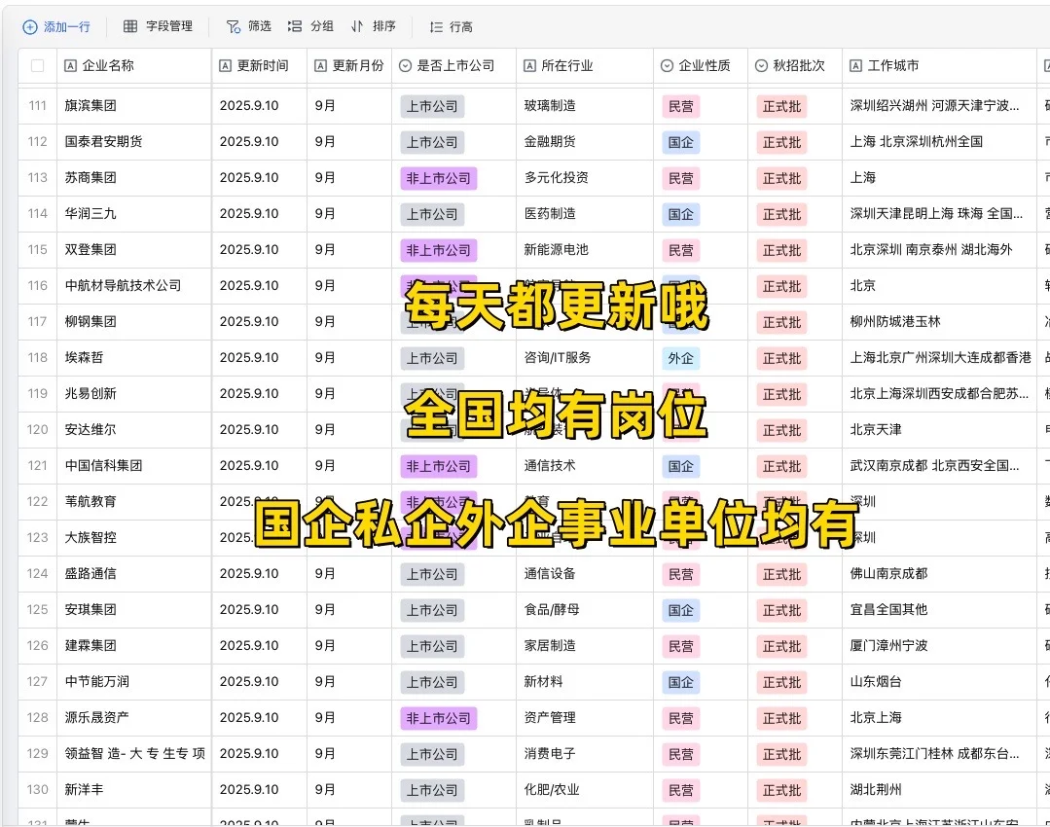Viewport: 1050px width, 827px height.
Task: Select the 新能源电池 industry cell
Action: point(585,250)
